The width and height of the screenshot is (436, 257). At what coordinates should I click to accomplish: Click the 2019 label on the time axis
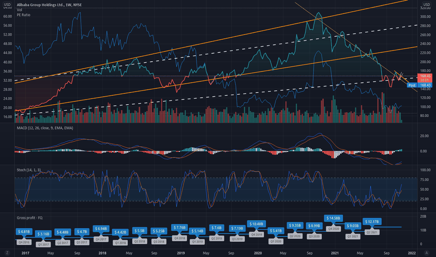pos(181,253)
